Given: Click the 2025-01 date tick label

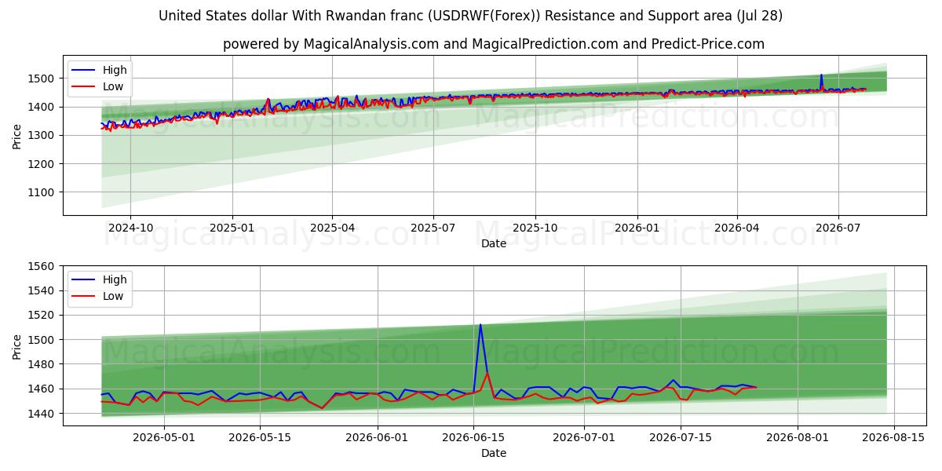Looking at the screenshot, I should pos(232,228).
